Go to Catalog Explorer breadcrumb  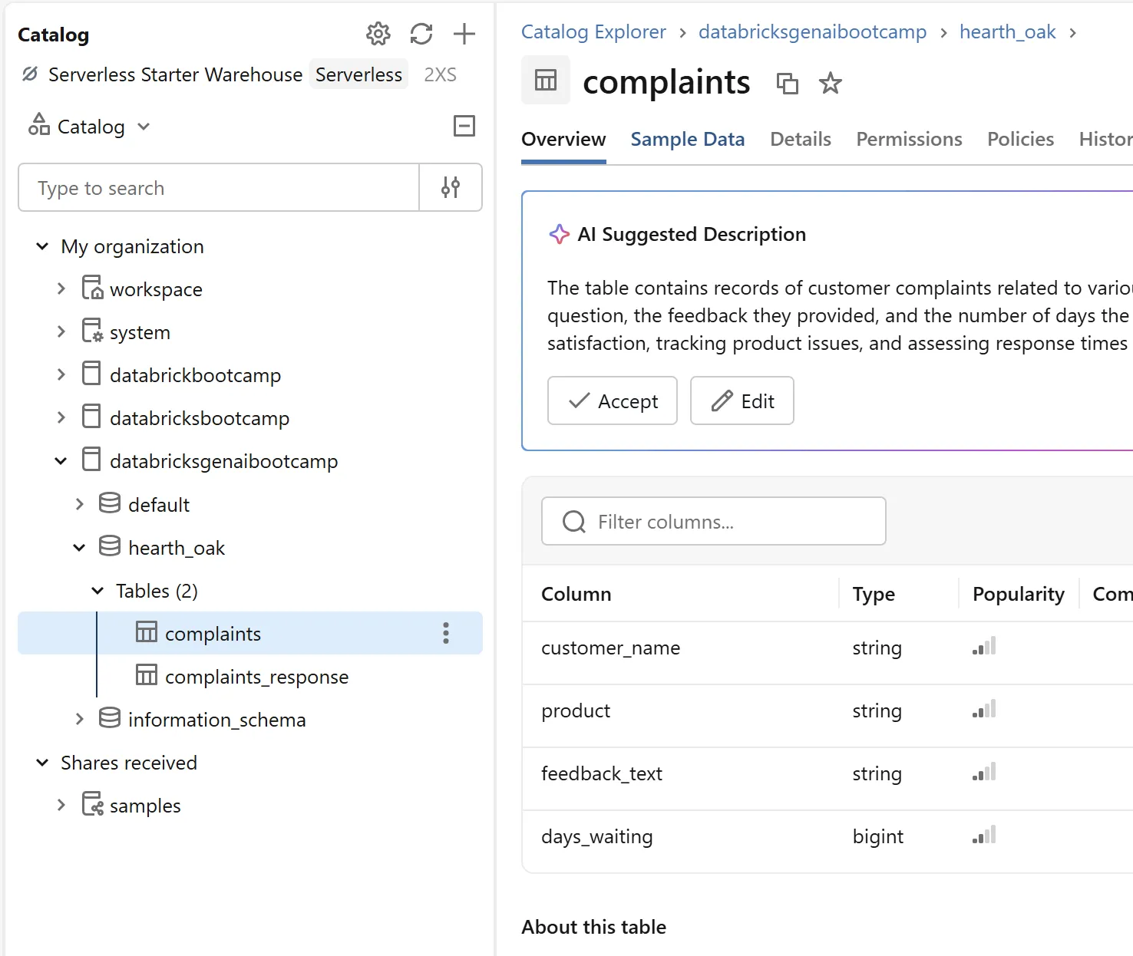coord(593,32)
